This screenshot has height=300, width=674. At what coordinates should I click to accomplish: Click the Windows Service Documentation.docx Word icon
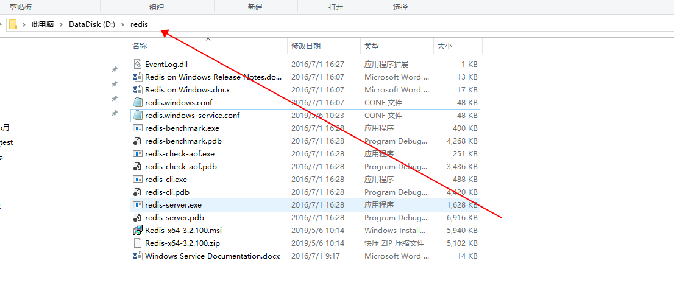tap(138, 256)
